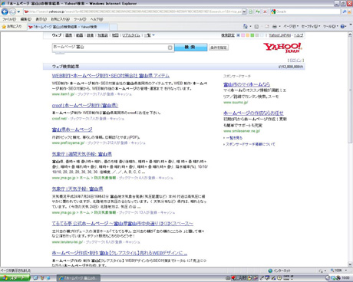Click the インターネット zone indicator in status bar

279,271
